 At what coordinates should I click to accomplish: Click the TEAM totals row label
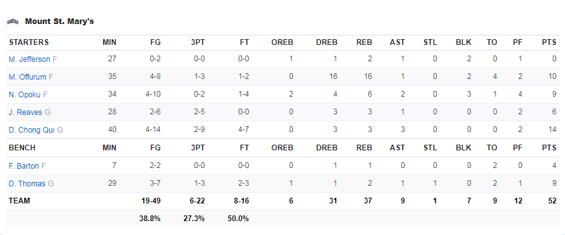20,201
